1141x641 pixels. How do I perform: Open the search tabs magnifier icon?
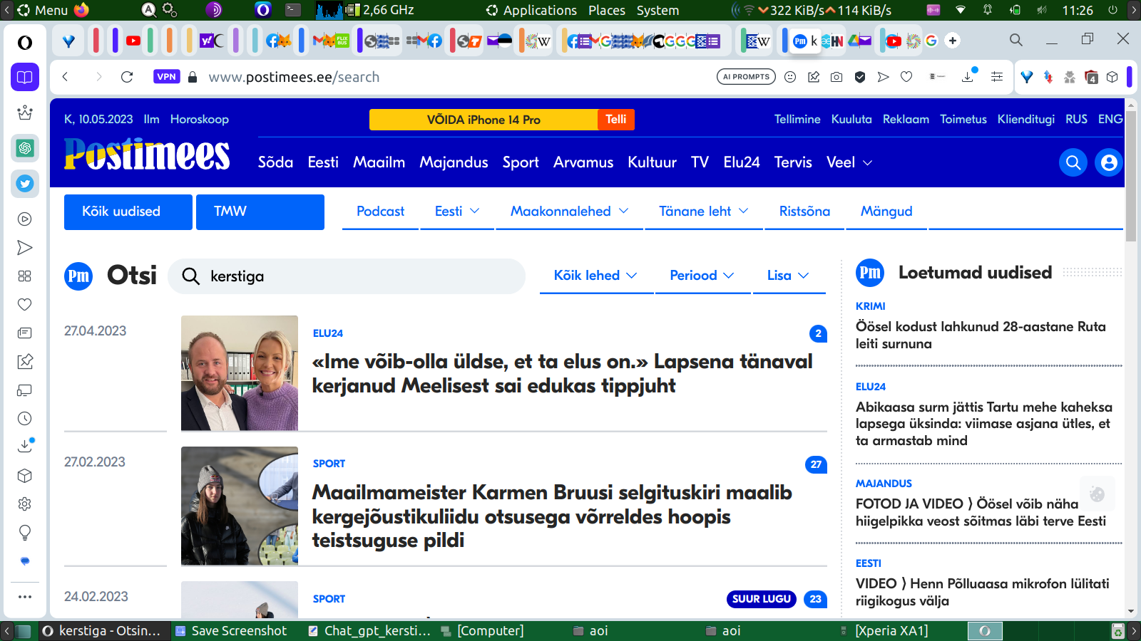(x=1016, y=40)
